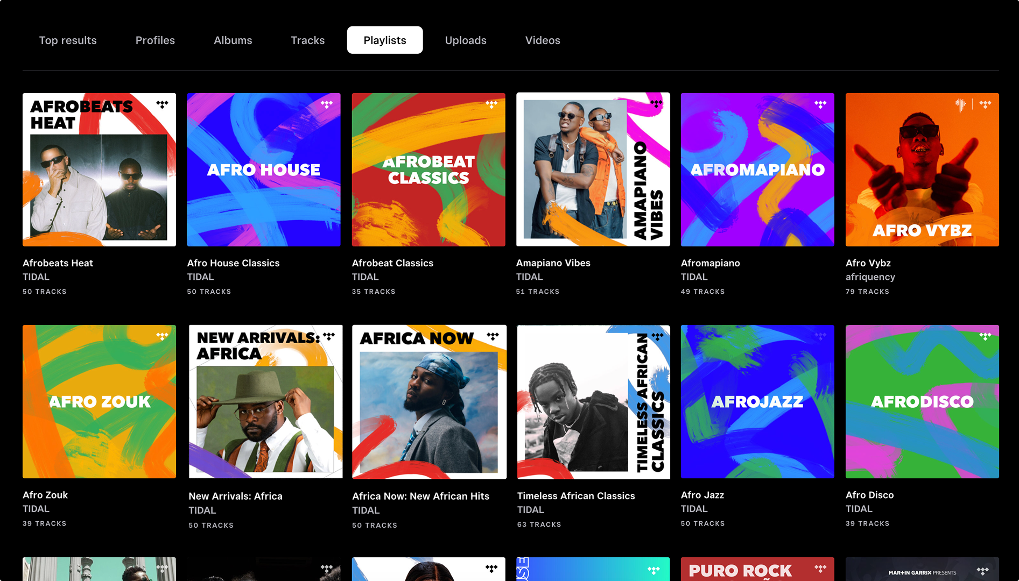Open TIDAL curator under Africa Now
1019x581 pixels.
pyautogui.click(x=366, y=511)
